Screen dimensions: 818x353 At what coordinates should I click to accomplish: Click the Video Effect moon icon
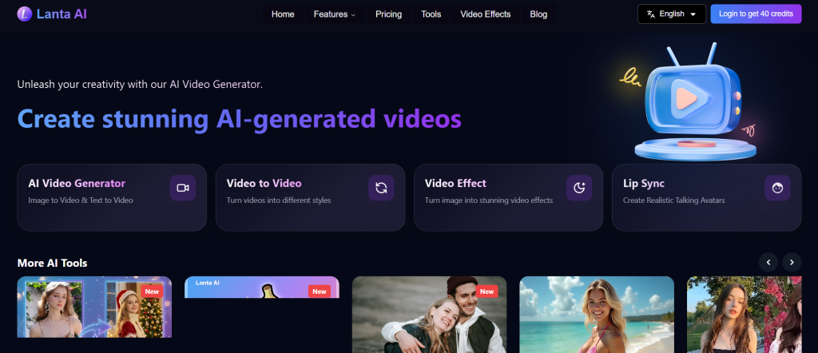pos(579,188)
